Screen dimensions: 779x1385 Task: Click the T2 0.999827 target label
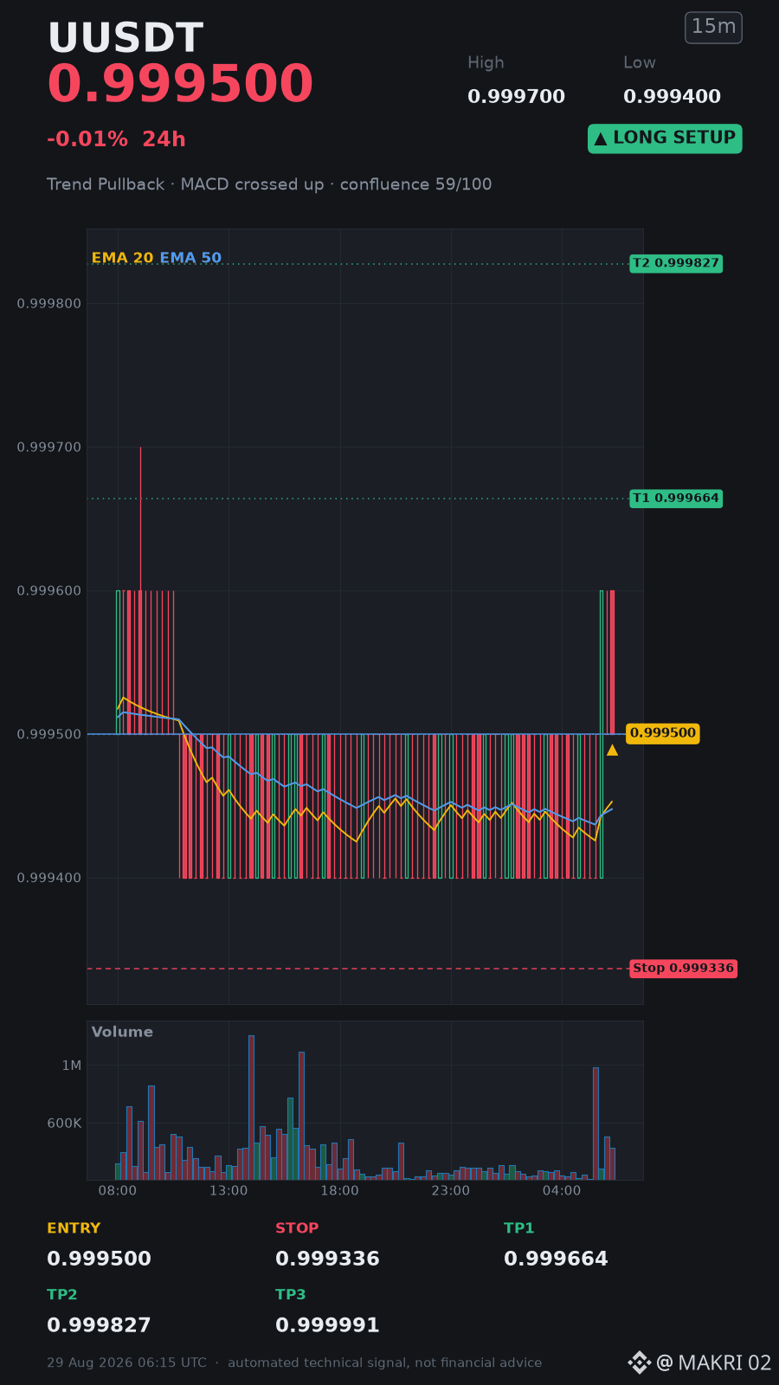click(676, 263)
